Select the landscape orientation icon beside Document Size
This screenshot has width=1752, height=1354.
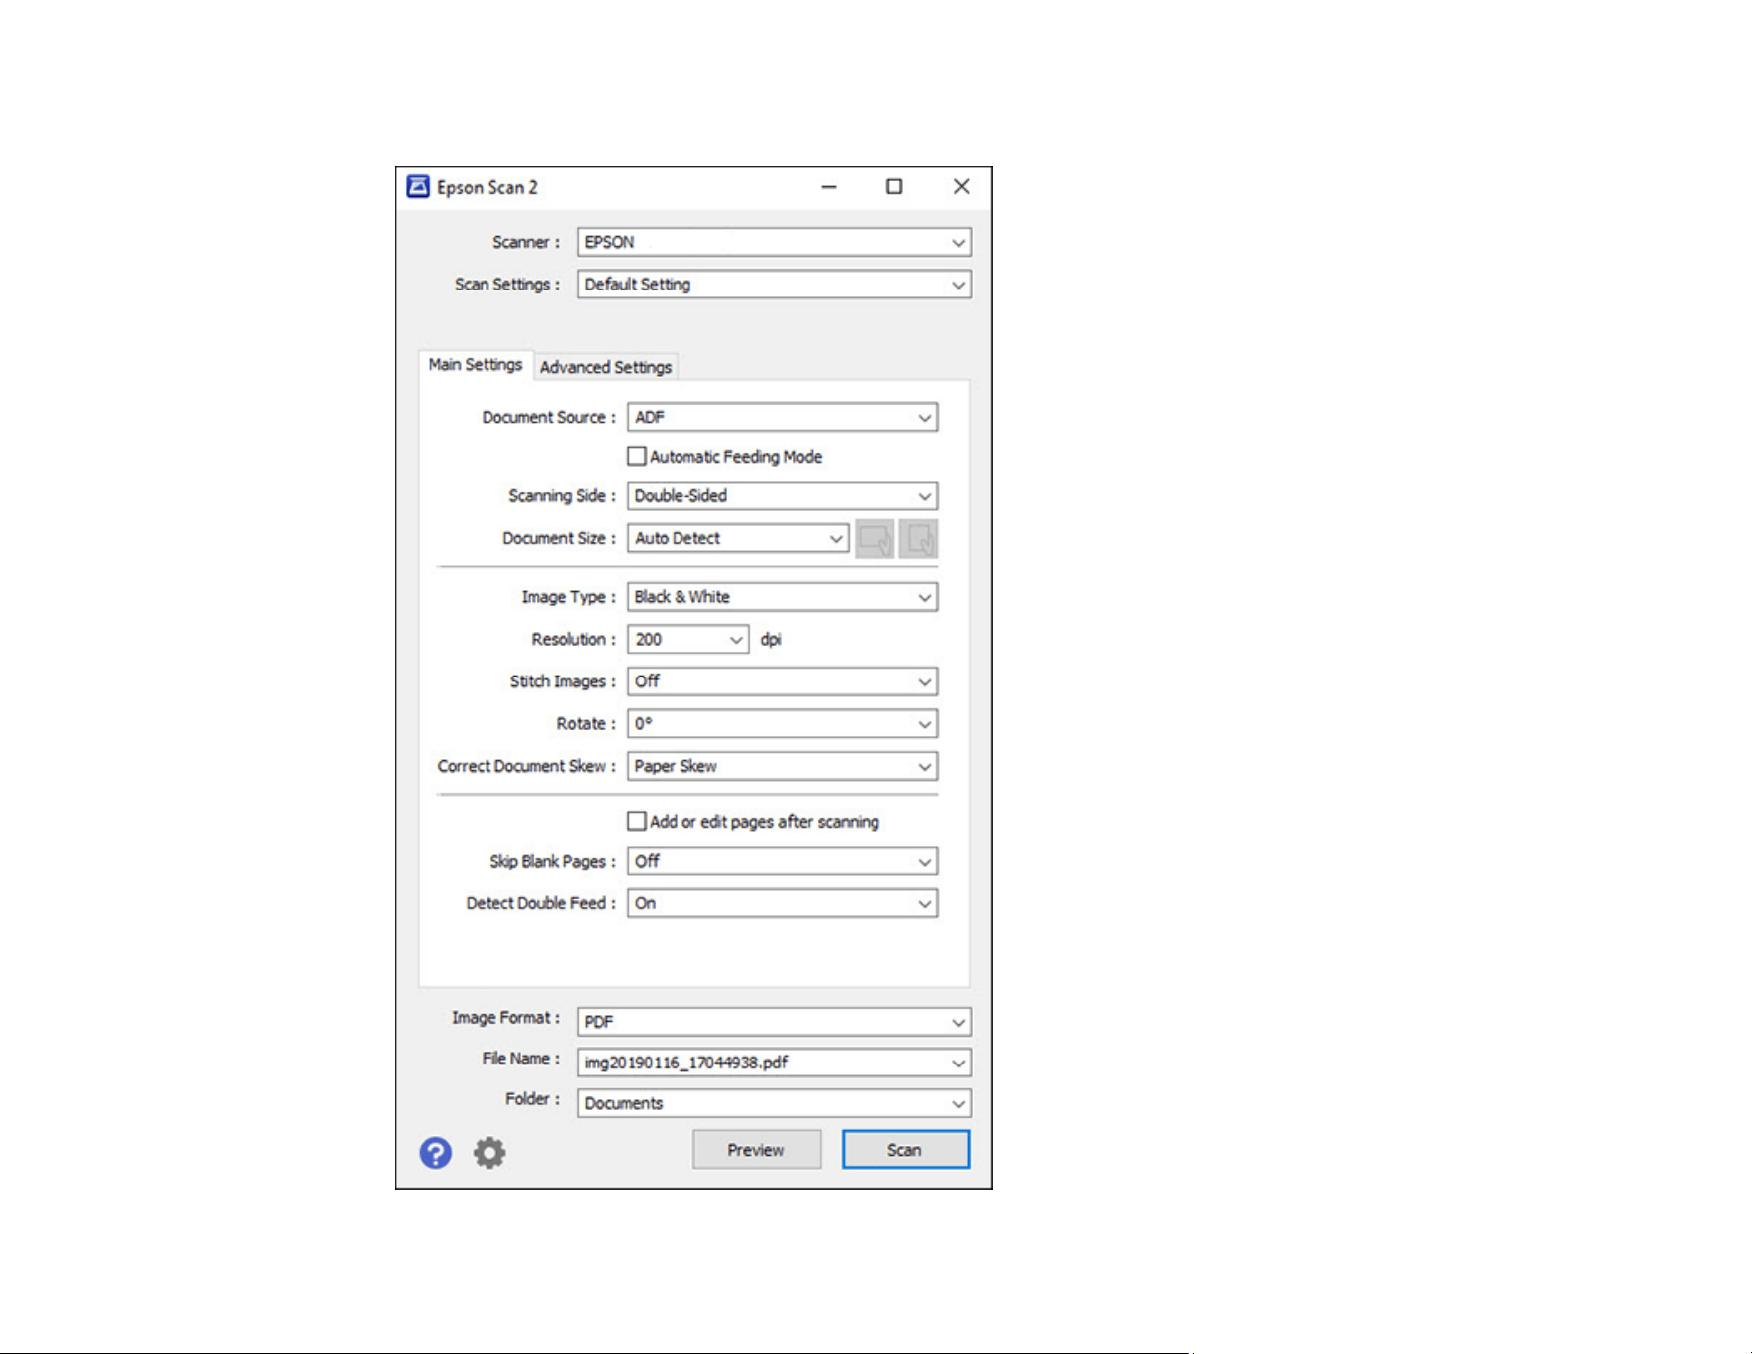[x=875, y=539]
